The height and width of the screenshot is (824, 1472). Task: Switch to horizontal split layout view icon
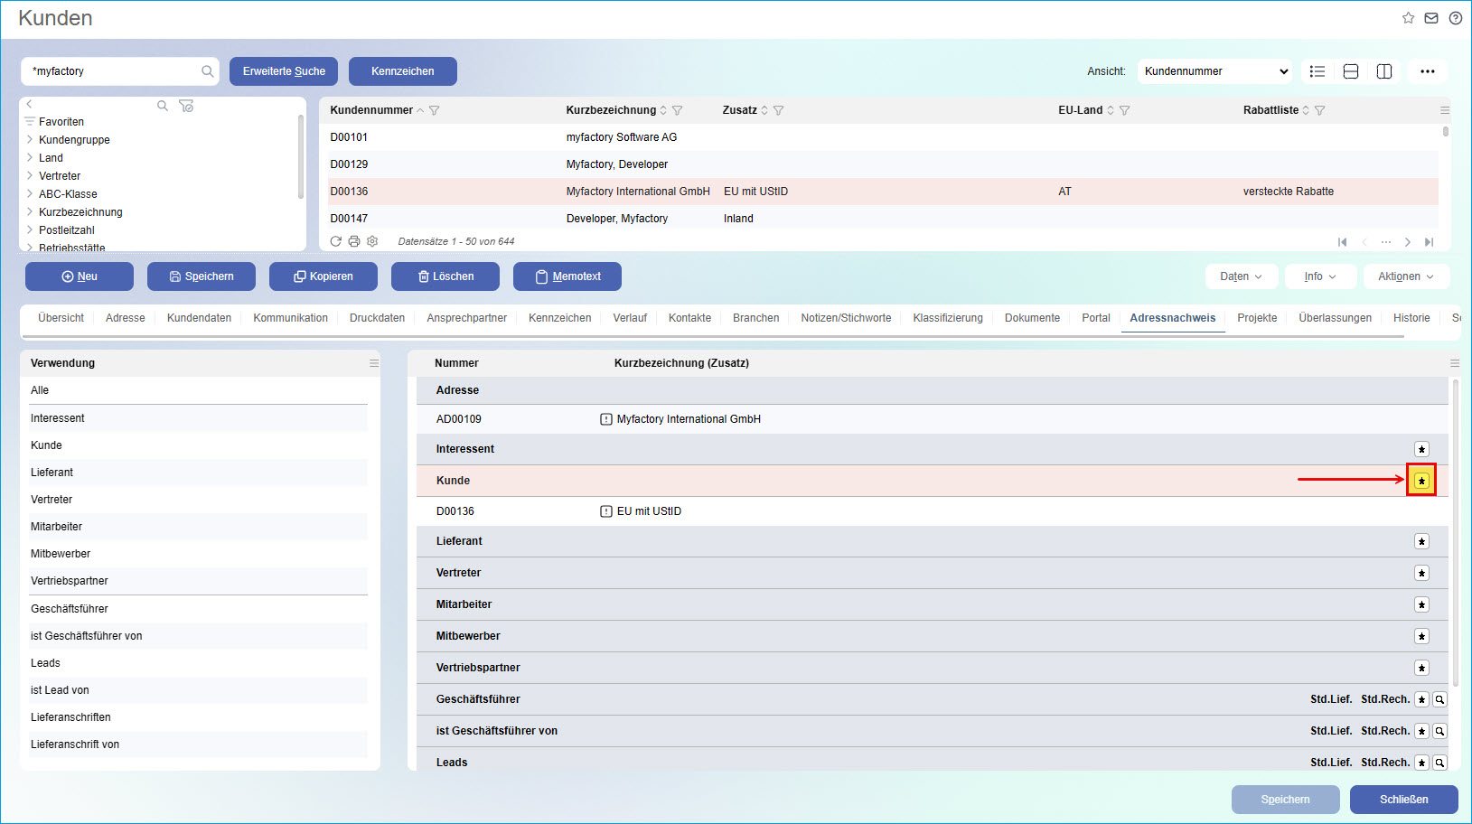(1351, 71)
